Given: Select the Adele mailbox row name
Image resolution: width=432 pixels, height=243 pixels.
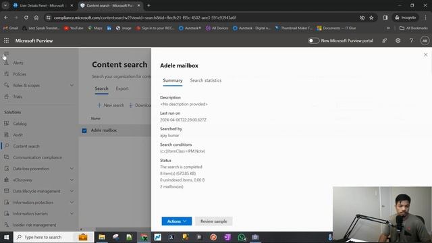Looking at the screenshot, I should coord(104,130).
